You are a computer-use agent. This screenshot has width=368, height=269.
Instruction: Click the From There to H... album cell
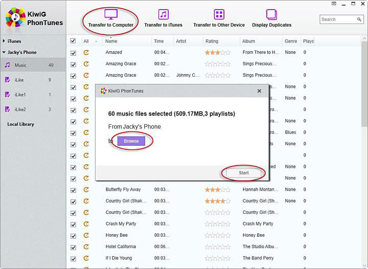point(261,52)
